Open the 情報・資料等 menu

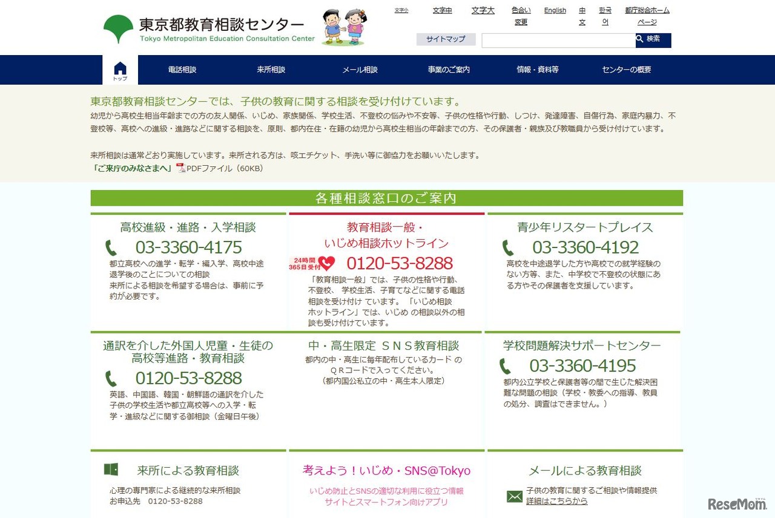point(538,70)
